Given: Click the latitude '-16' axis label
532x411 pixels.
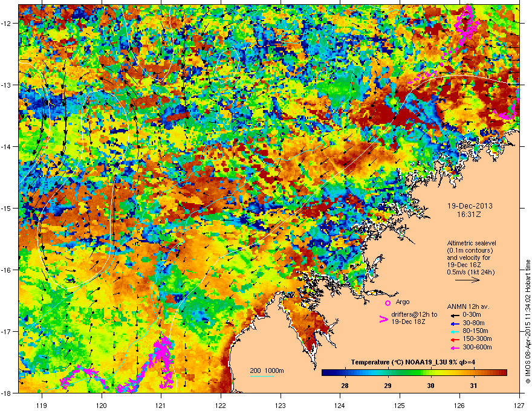Looking at the screenshot, I should 7,270.
